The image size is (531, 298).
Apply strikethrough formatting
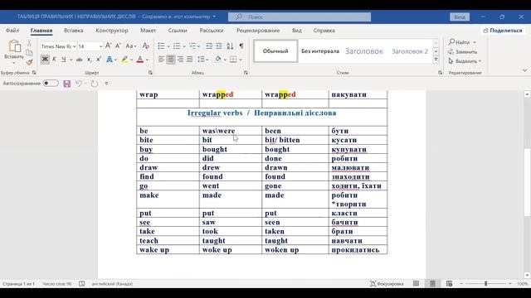(80, 60)
